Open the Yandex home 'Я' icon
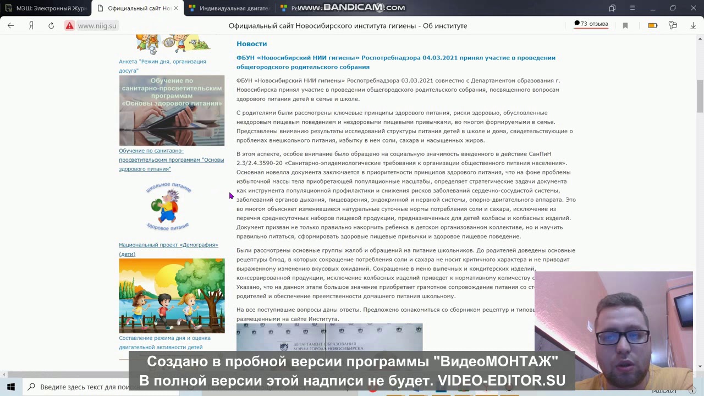 click(31, 25)
